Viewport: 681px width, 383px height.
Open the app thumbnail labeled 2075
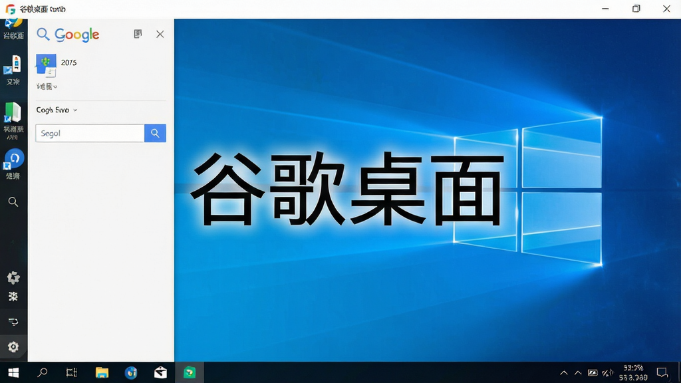[46, 65]
